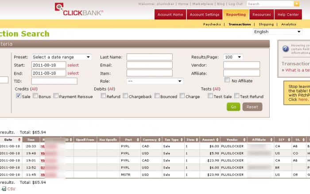Click the Email input field
This screenshot has width=310, height=194.
tap(150, 65)
